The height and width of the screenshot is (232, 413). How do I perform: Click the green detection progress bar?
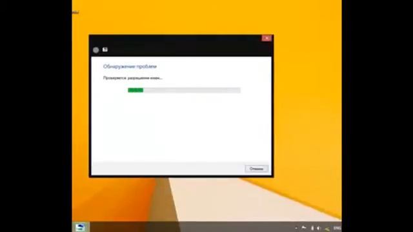[184, 90]
